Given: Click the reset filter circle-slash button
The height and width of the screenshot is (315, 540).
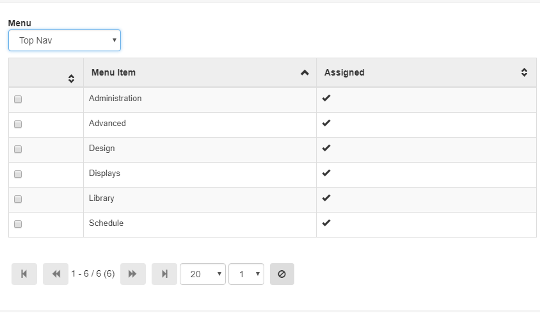Looking at the screenshot, I should coord(282,274).
